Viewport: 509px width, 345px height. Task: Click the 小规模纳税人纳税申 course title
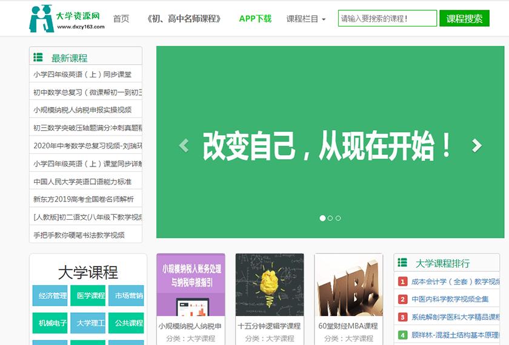pos(190,326)
